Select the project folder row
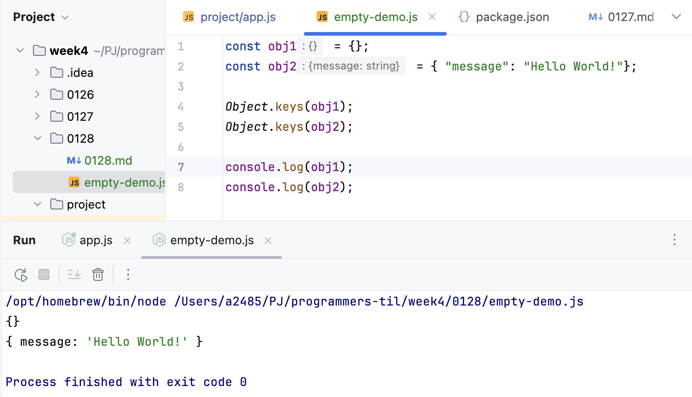The height and width of the screenshot is (397, 692). click(x=89, y=204)
